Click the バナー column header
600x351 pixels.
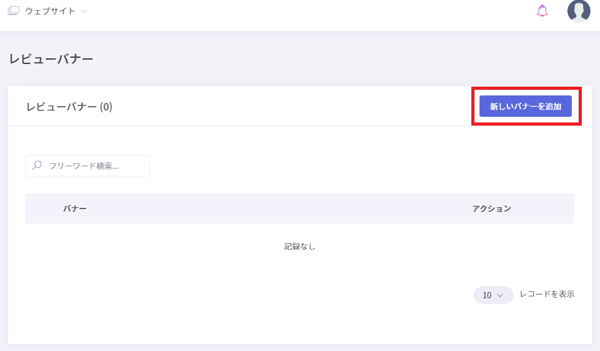(75, 208)
